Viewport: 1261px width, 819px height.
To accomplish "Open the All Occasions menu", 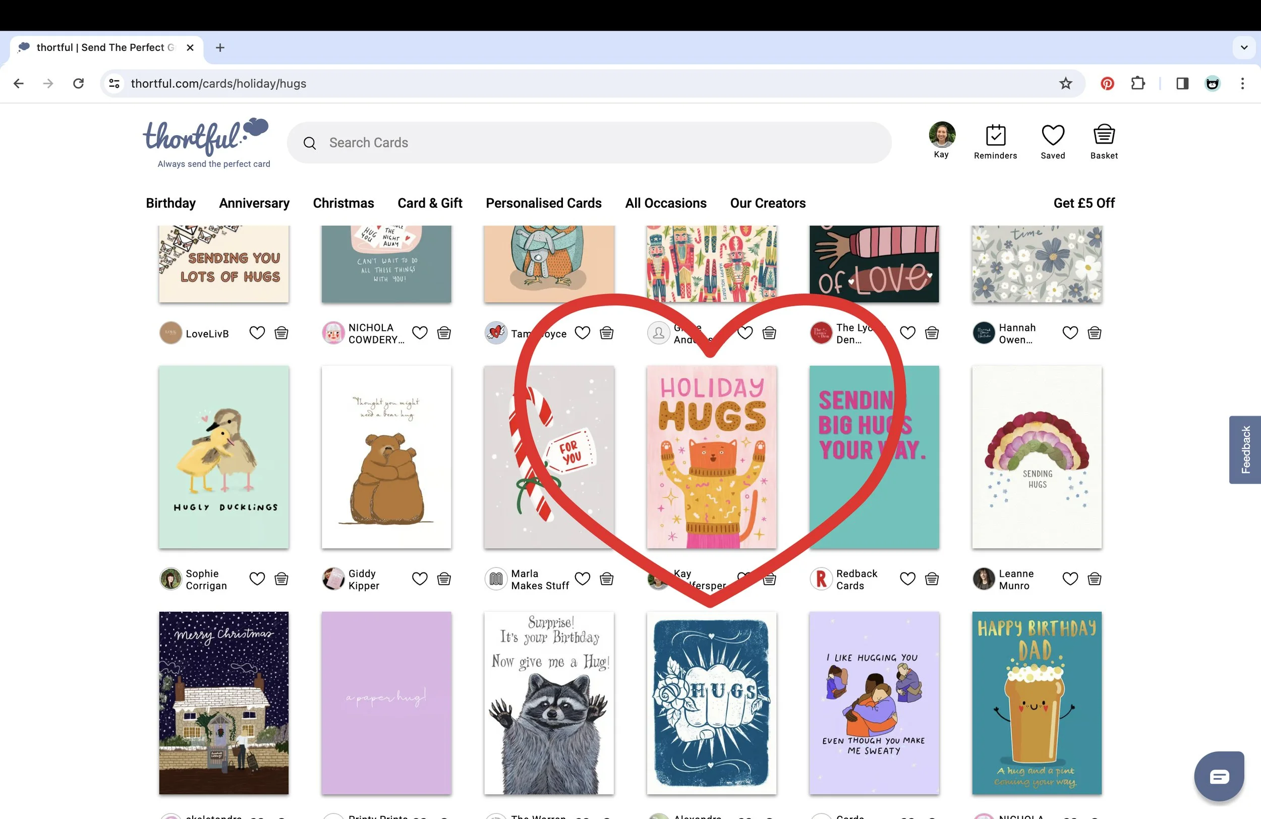I will (665, 203).
